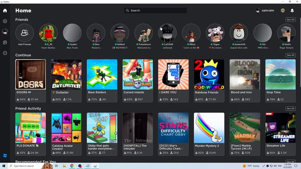Screen dimensions: 301x169
Task: Click the 'Tower Battles' status under 4_35
Action: pyautogui.click(x=48, y=48)
